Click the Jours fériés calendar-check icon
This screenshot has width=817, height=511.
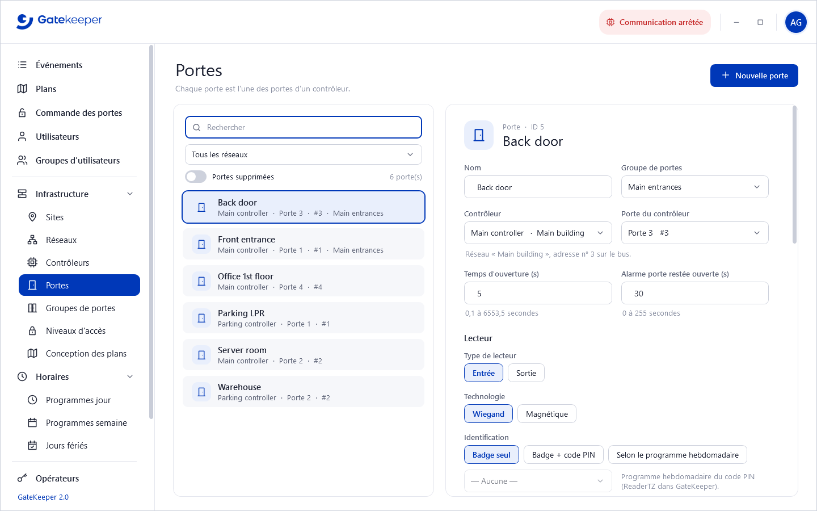(32, 445)
